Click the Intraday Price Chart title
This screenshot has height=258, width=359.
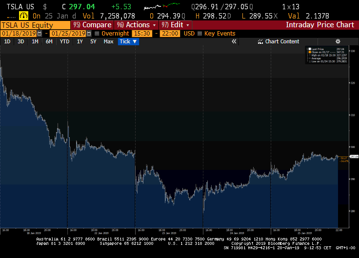click(320, 25)
